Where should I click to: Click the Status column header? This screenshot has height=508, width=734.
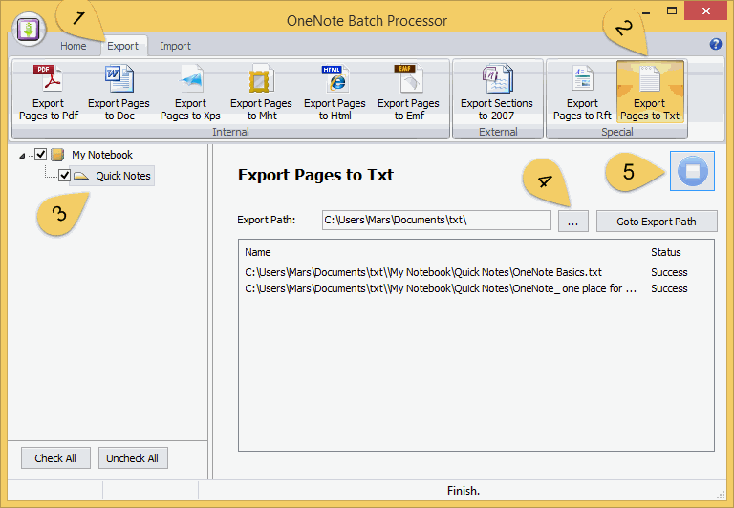tap(665, 252)
